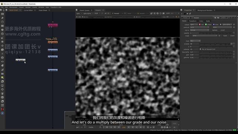This screenshot has width=238, height=134.
Task: Adjust the x/ysize slider
Action: 215,44
